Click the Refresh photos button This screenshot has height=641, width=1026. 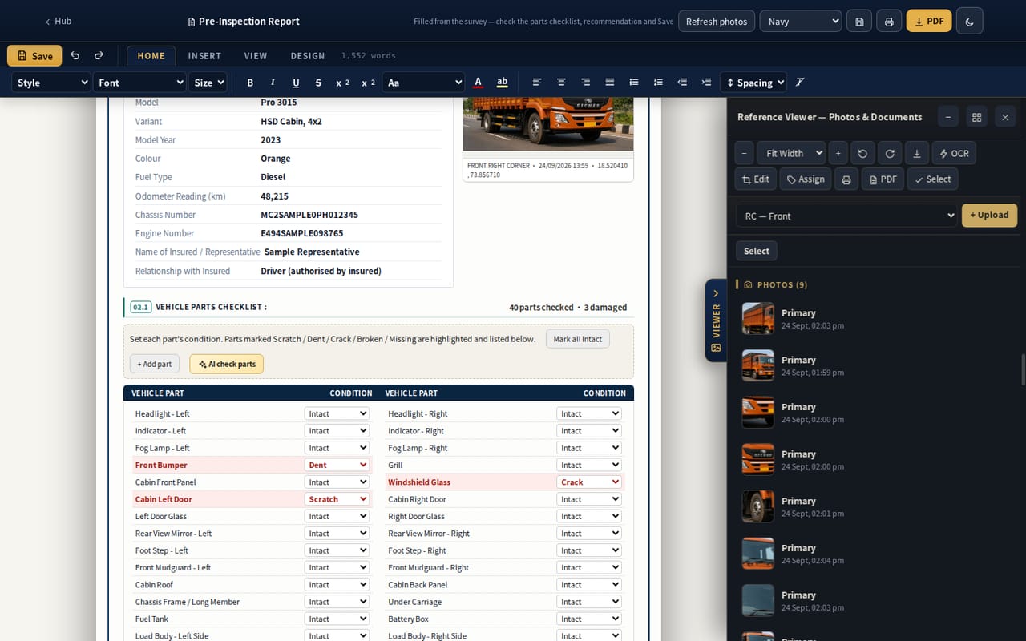coord(717,22)
